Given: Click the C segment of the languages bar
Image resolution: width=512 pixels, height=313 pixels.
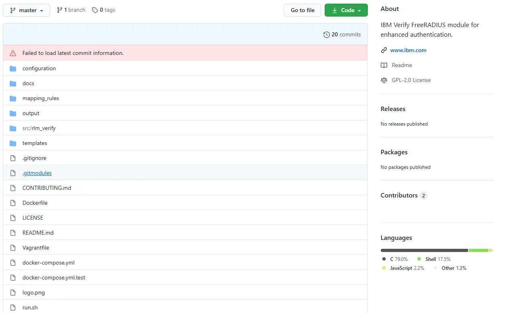Looking at the screenshot, I should coord(424,250).
